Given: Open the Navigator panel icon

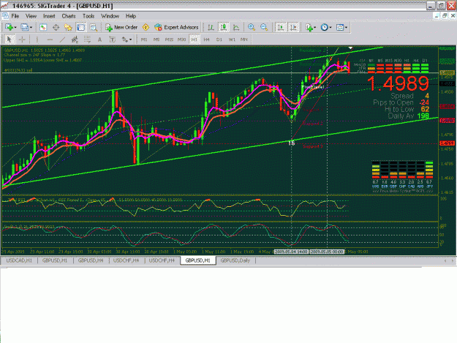Looking at the screenshot, I should pyautogui.click(x=68, y=27).
